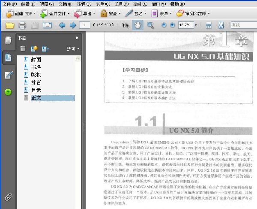Open the Advanced (高级) menu
The height and width of the screenshot is (209, 257).
point(140,4)
